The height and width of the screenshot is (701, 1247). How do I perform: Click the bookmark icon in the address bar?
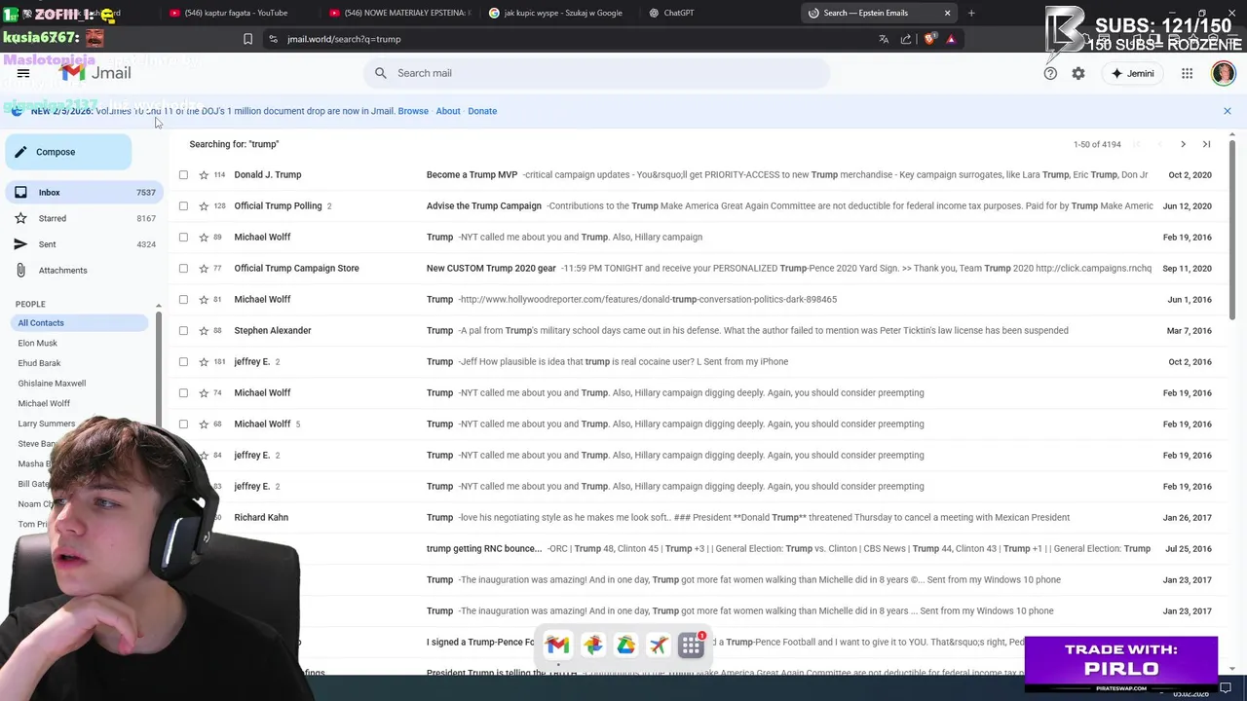[247, 39]
